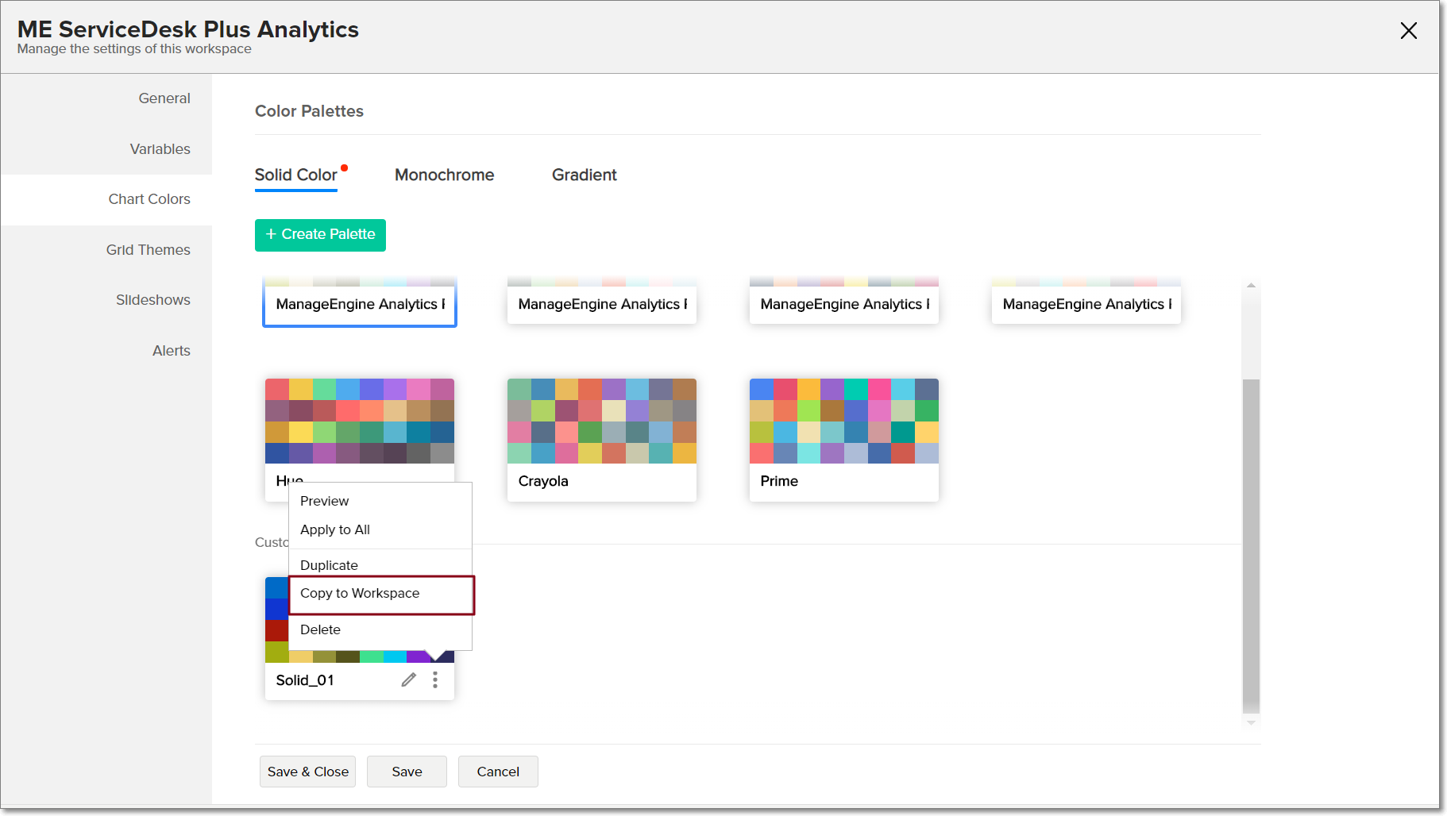Select Preview in the context menu
Viewport: 1447px width, 816px height.
324,501
